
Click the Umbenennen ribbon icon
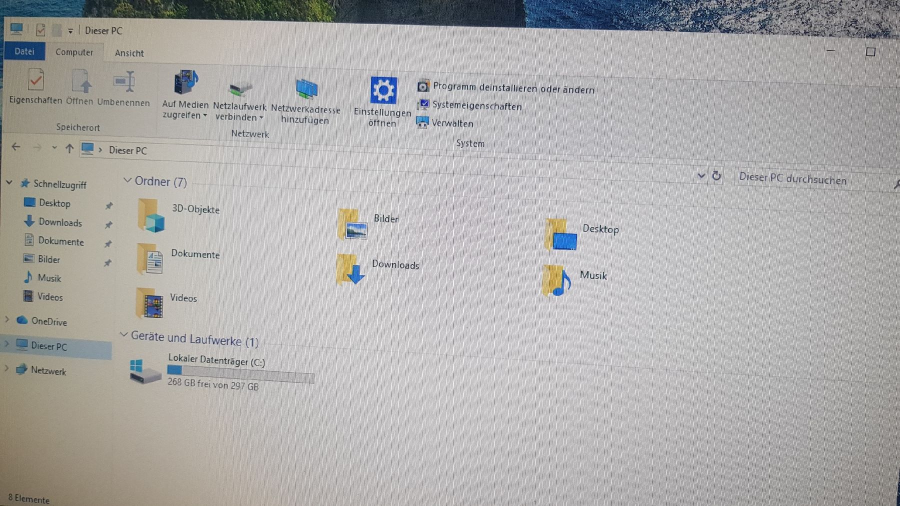click(x=124, y=81)
